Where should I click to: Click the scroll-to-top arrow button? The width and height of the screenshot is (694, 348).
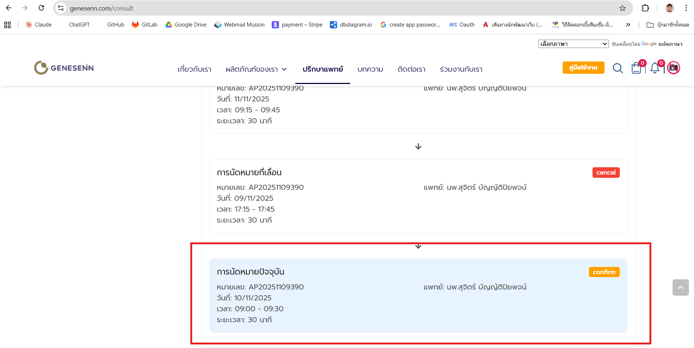(x=680, y=287)
